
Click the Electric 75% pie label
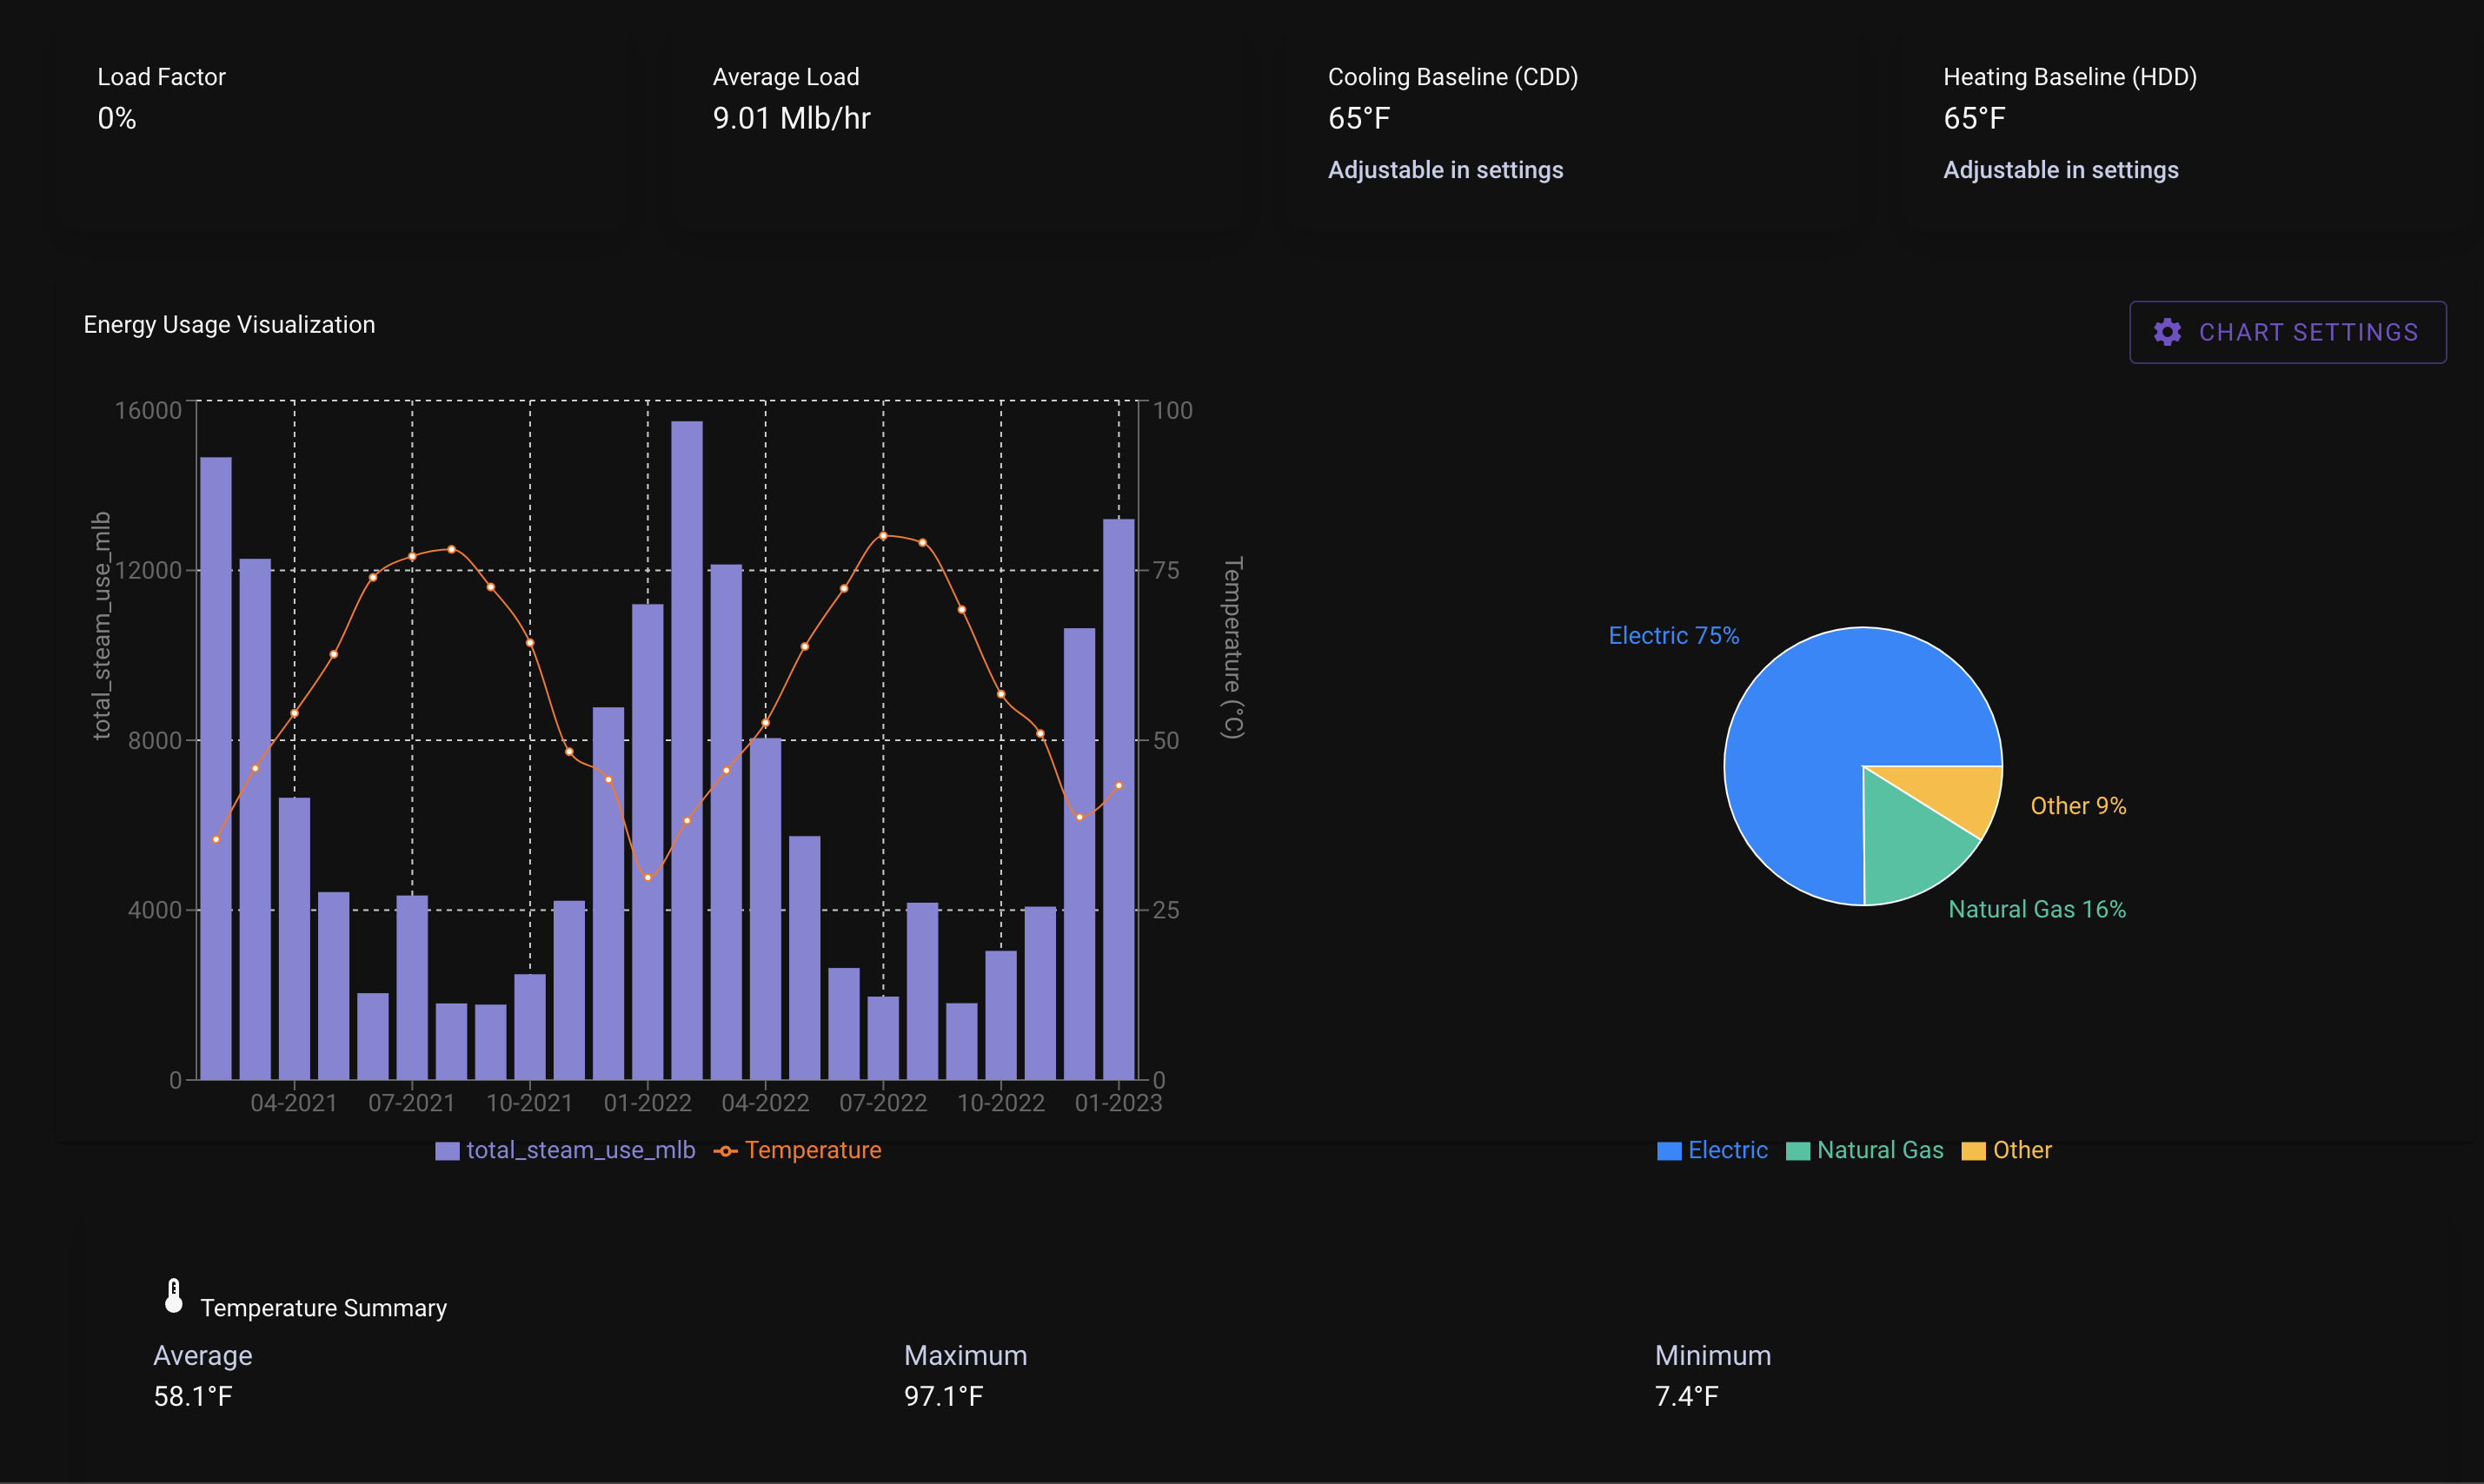pyautogui.click(x=1674, y=636)
